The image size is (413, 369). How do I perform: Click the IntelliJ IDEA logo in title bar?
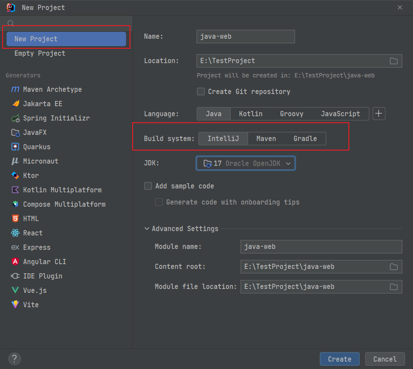pos(11,8)
